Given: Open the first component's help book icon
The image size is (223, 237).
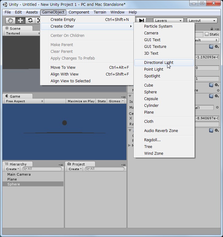Looking at the screenshot, I should pyautogui.click(x=211, y=47).
